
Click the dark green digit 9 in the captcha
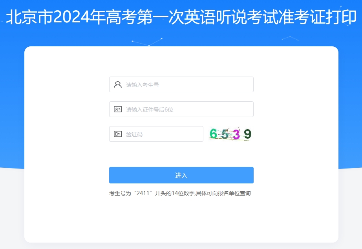click(x=247, y=134)
